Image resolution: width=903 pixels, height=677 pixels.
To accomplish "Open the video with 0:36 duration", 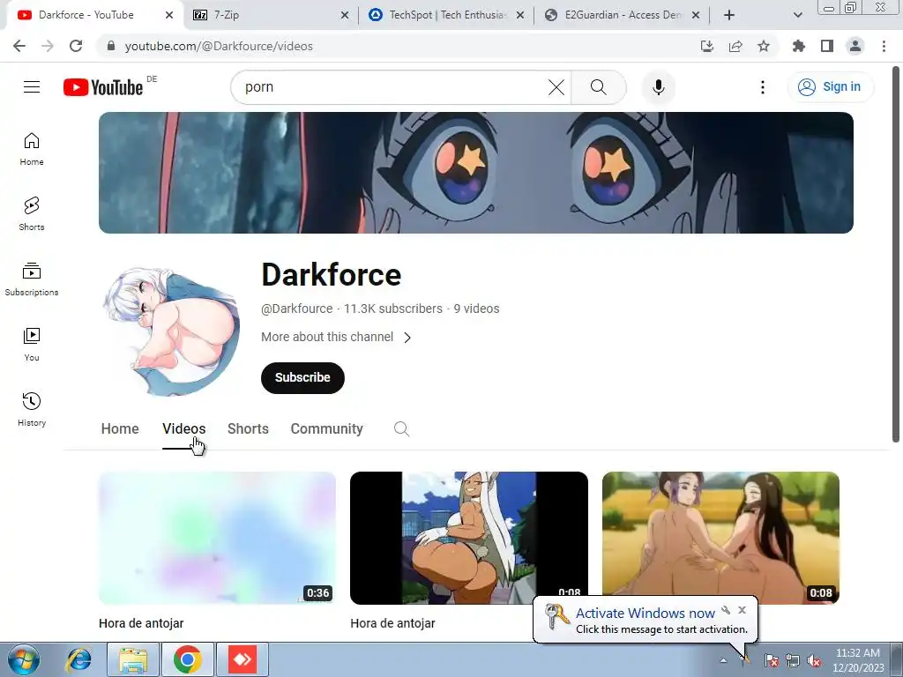I will 217,538.
